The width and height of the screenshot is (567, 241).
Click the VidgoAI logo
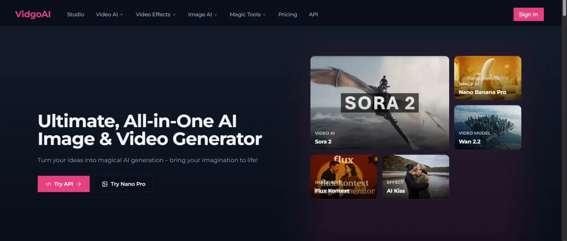coord(33,14)
